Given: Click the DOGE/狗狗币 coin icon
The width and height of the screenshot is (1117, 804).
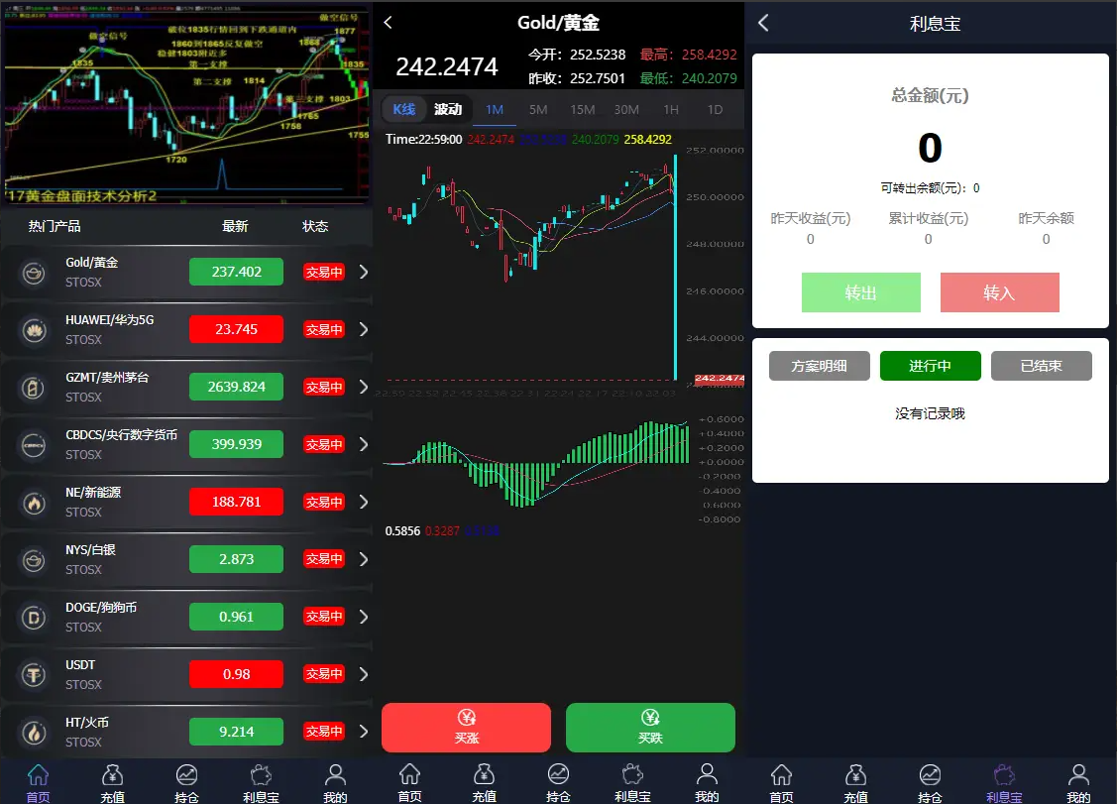Looking at the screenshot, I should [34, 618].
